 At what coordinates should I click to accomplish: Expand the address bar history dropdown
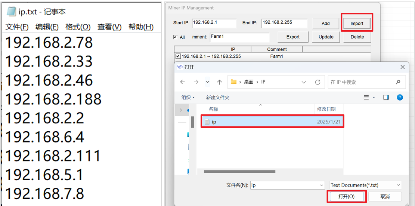pyautogui.click(x=304, y=82)
